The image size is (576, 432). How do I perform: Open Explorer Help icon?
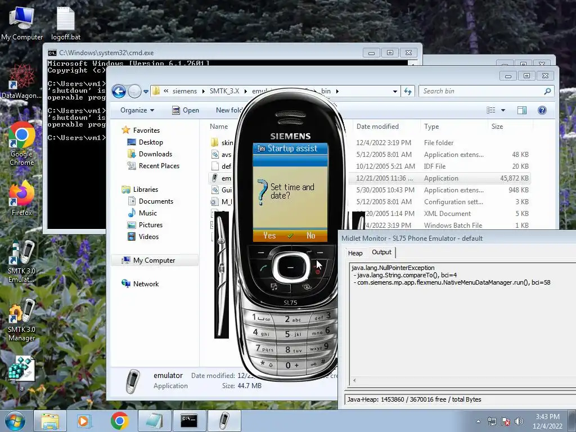pyautogui.click(x=542, y=110)
